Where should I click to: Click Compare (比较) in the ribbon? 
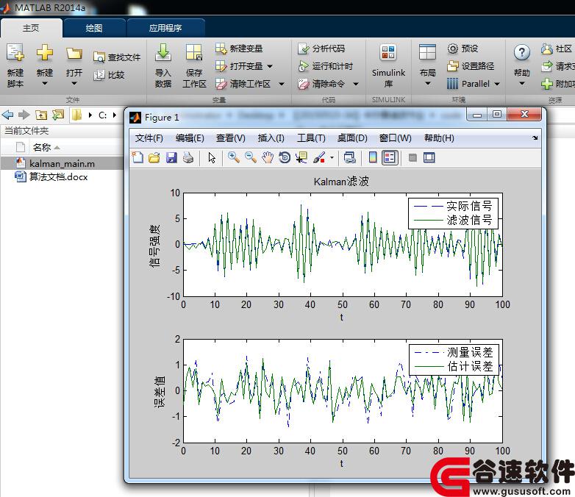pos(110,75)
